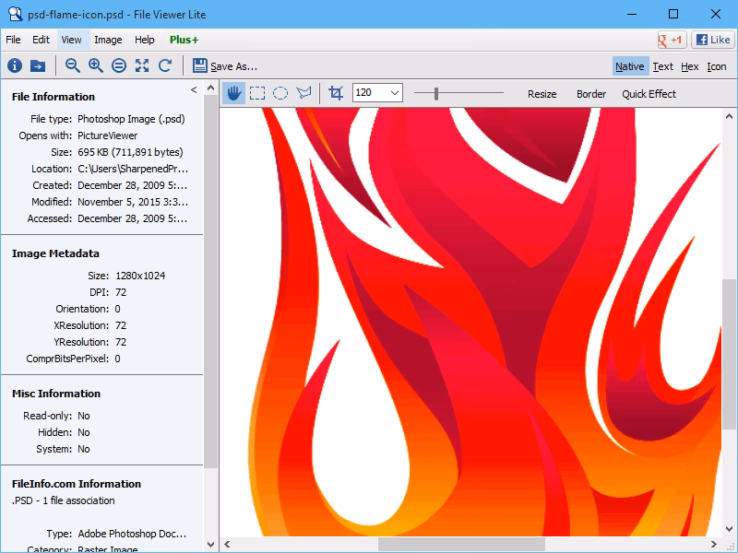Switch to Icon view mode

pos(717,66)
